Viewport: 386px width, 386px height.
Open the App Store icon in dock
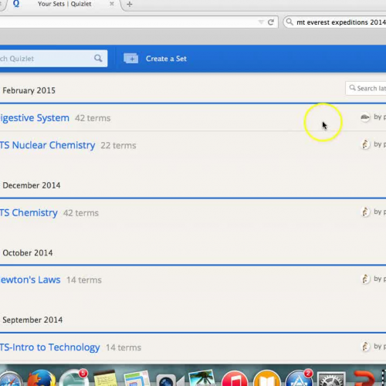tap(299, 378)
